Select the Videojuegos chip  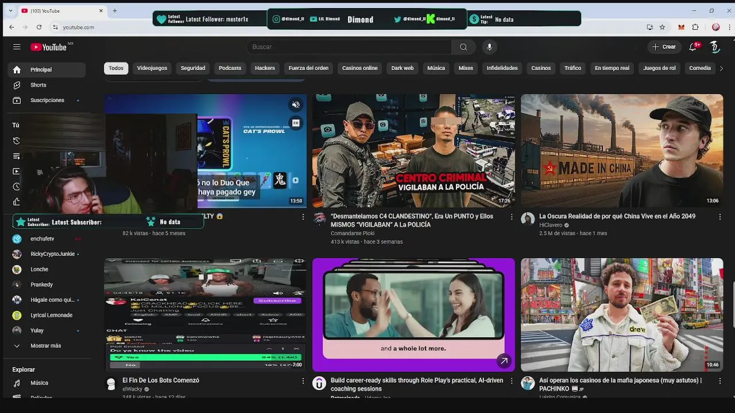pos(152,68)
